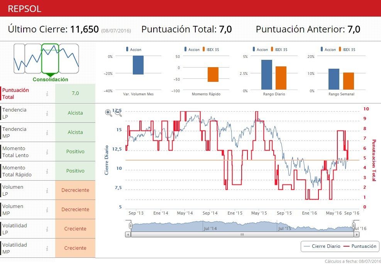
Task: Click the closing date (08/07/2016)
Action: (x=116, y=30)
